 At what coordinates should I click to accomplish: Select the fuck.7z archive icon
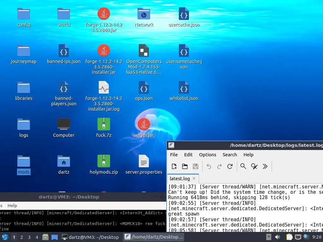(x=103, y=124)
